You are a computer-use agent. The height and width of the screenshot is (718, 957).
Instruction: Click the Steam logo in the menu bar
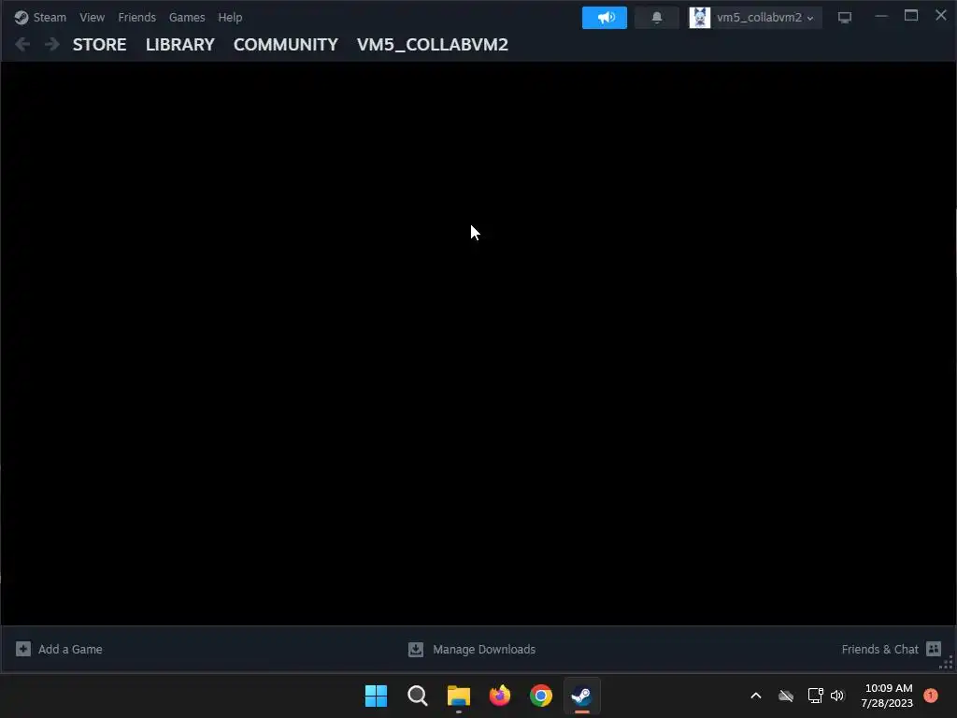(x=21, y=18)
